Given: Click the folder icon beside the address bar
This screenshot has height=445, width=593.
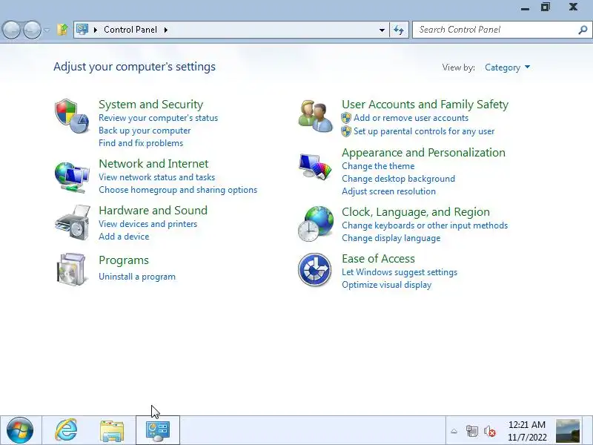Looking at the screenshot, I should 62,30.
